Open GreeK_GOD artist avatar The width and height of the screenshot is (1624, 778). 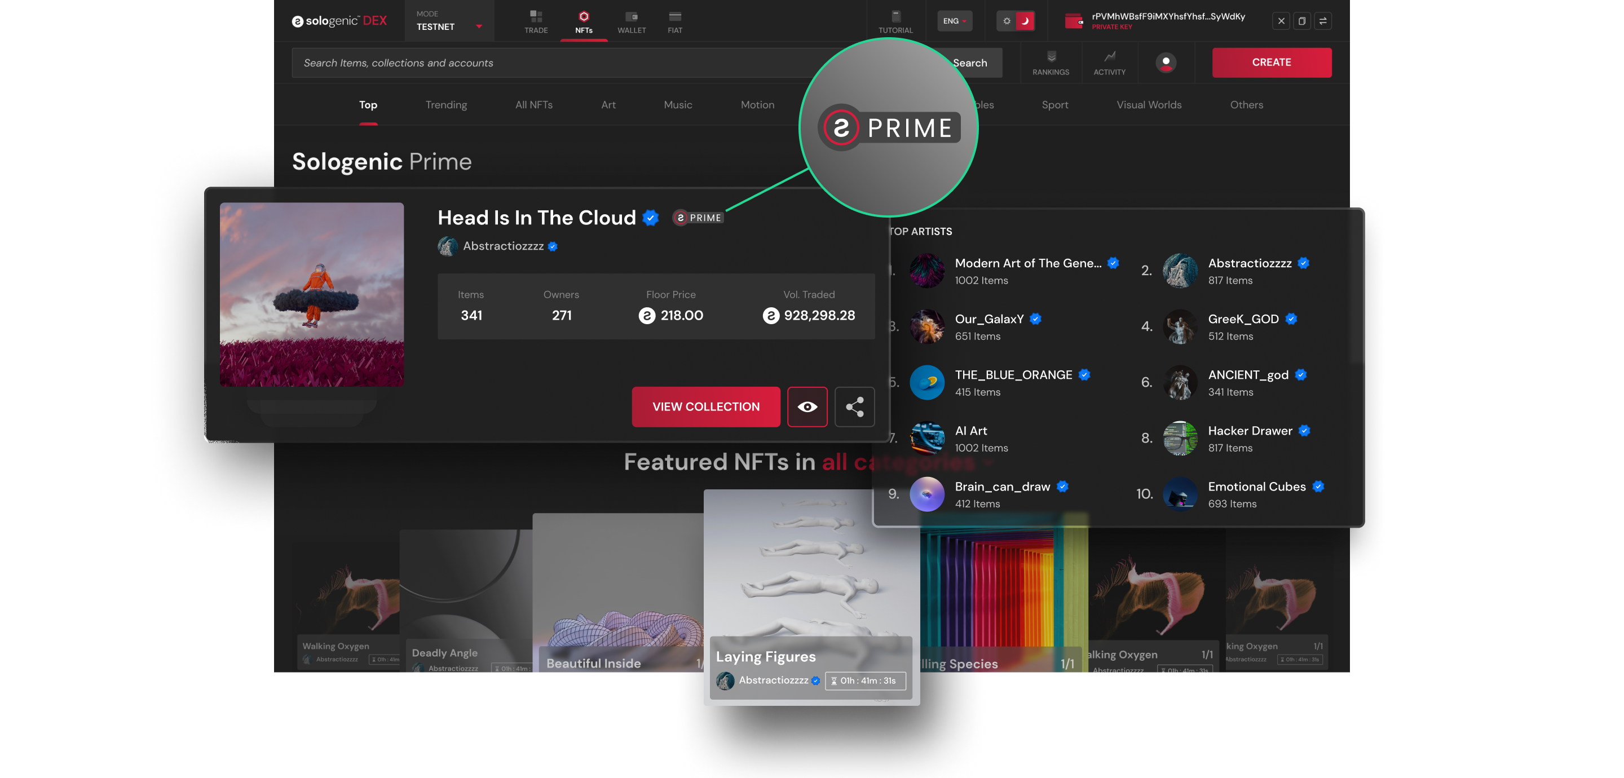coord(1180,326)
